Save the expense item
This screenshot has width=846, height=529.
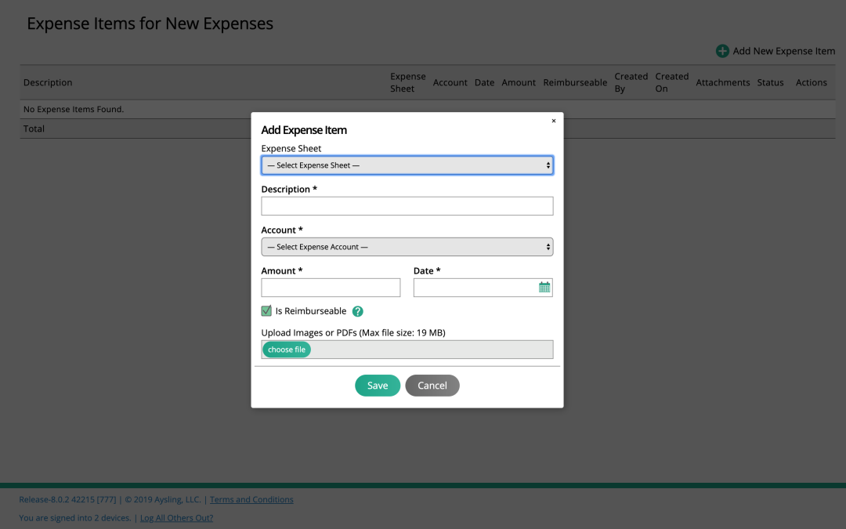377,386
